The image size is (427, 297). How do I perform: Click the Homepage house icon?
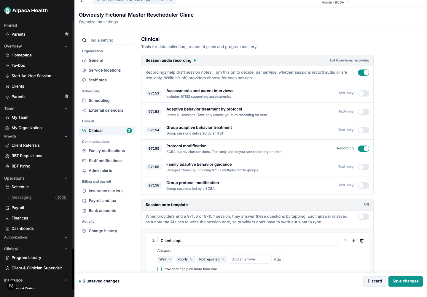[7, 55]
